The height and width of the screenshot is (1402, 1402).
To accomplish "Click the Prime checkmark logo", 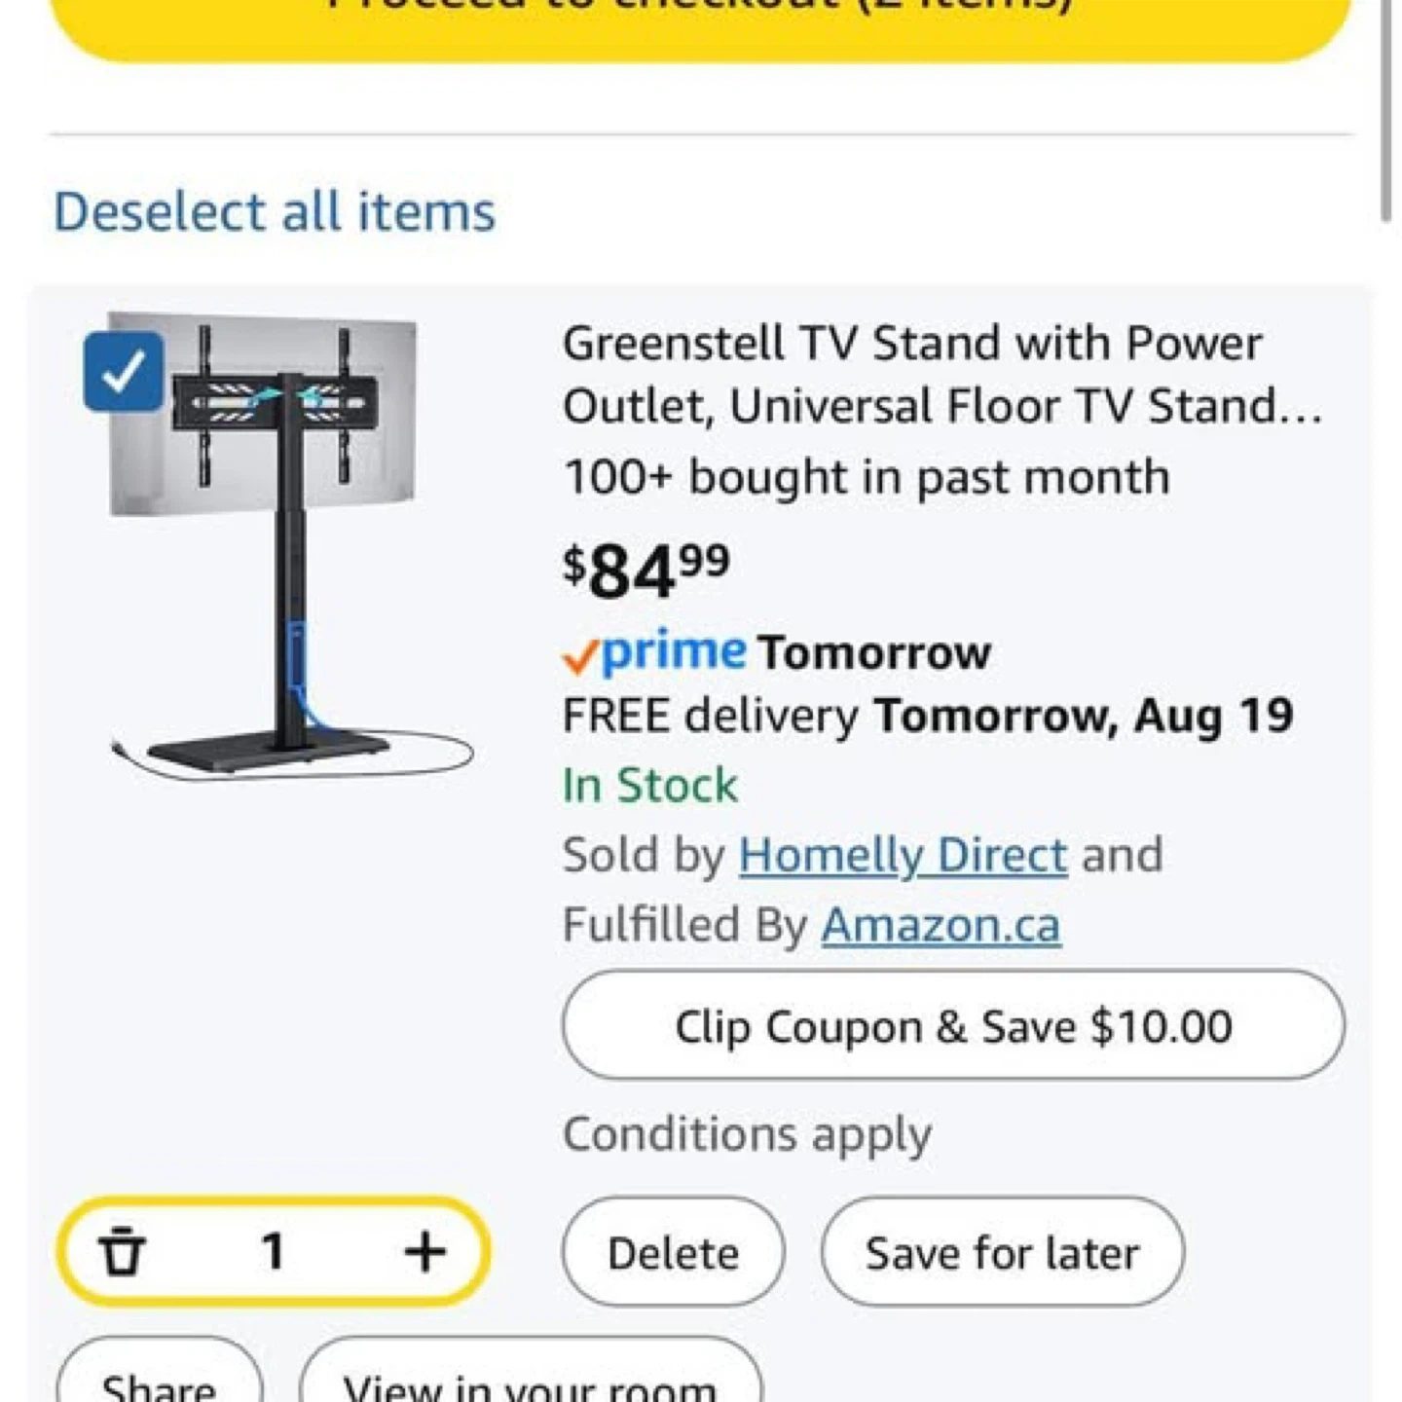I will [x=654, y=652].
